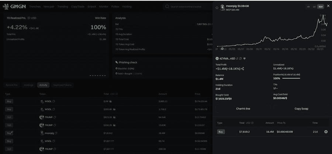Click the moonpig token avatar

222,7
